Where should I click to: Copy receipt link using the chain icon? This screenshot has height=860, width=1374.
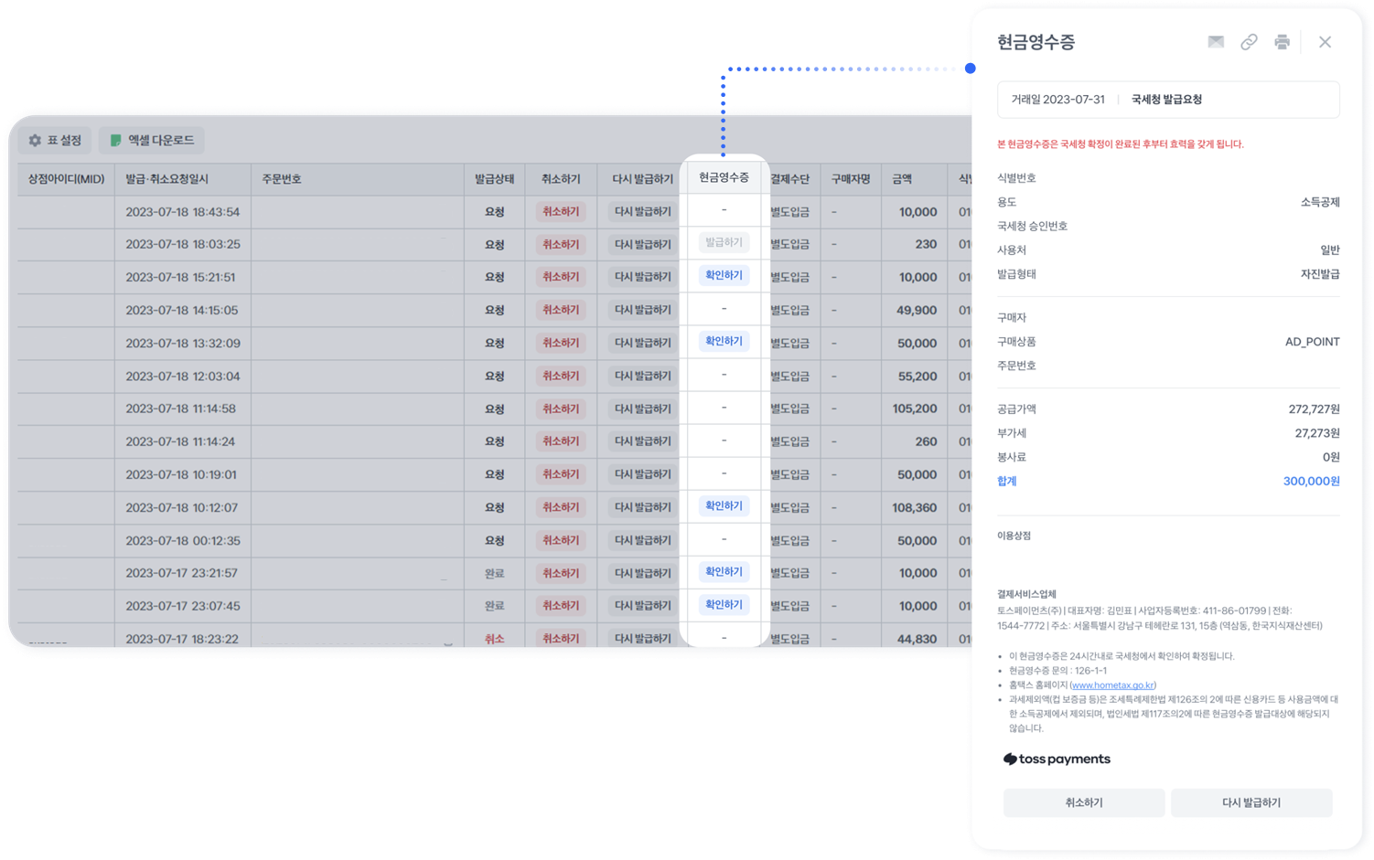1249,42
